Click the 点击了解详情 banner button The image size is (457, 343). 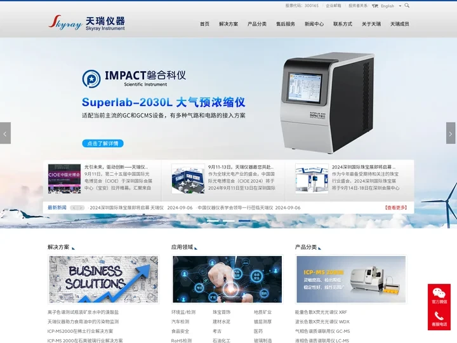[103, 143]
